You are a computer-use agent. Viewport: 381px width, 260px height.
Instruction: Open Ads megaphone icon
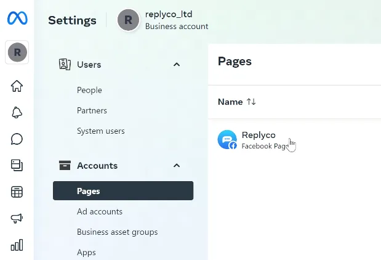click(x=17, y=218)
